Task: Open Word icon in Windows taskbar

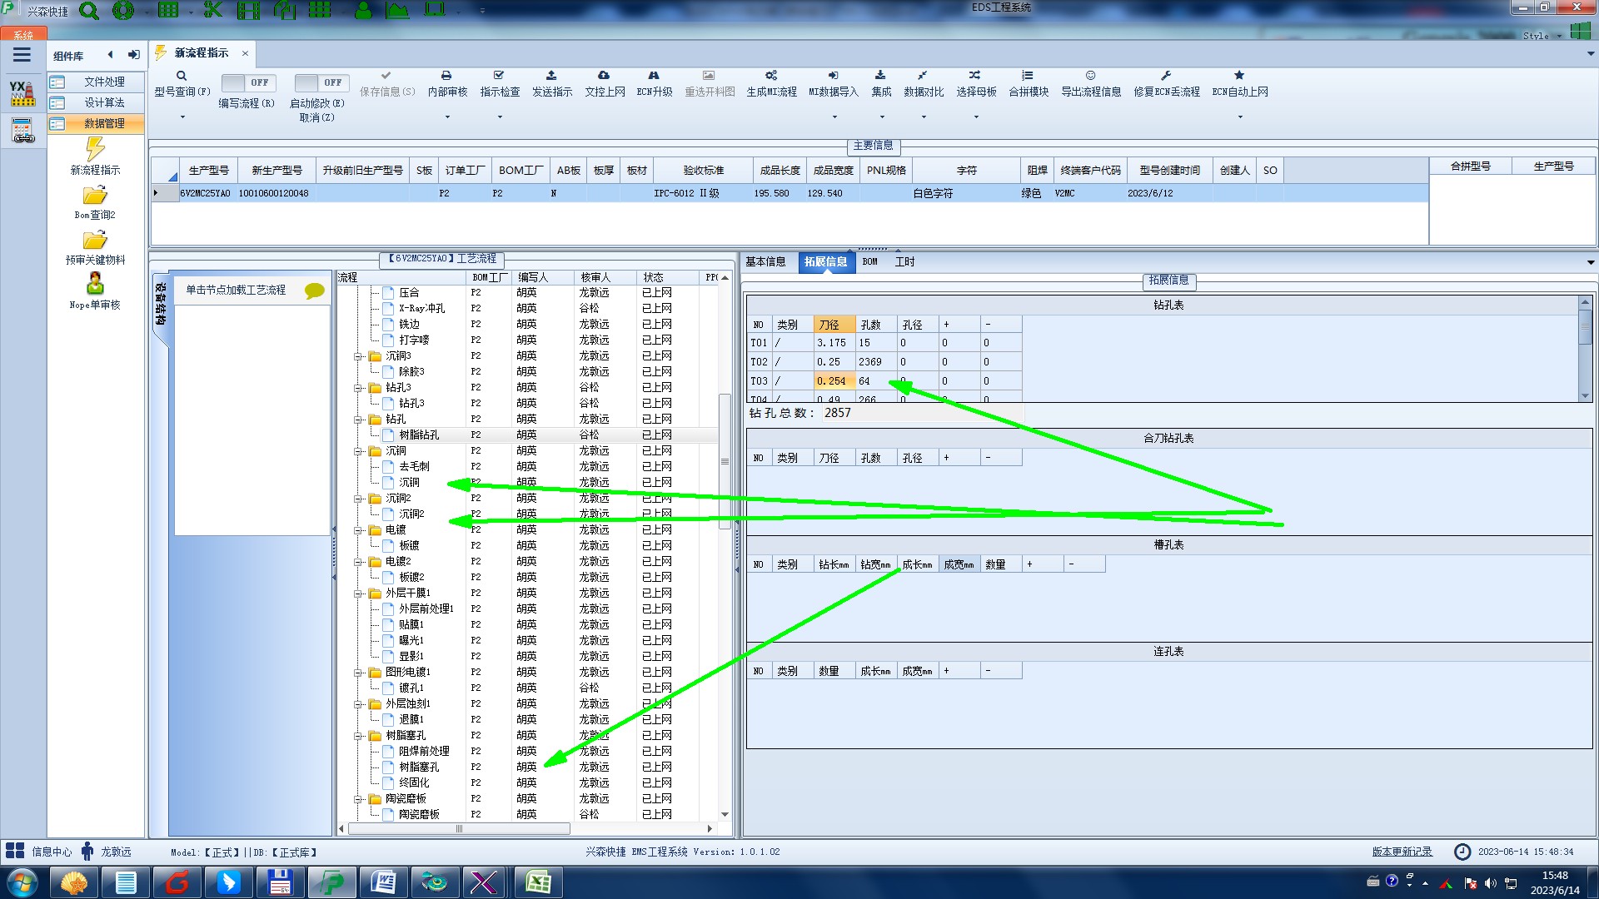Action: (383, 882)
